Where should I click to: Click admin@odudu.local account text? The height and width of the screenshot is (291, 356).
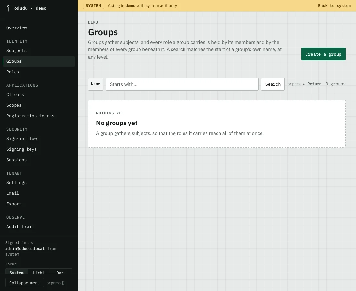pos(25,249)
